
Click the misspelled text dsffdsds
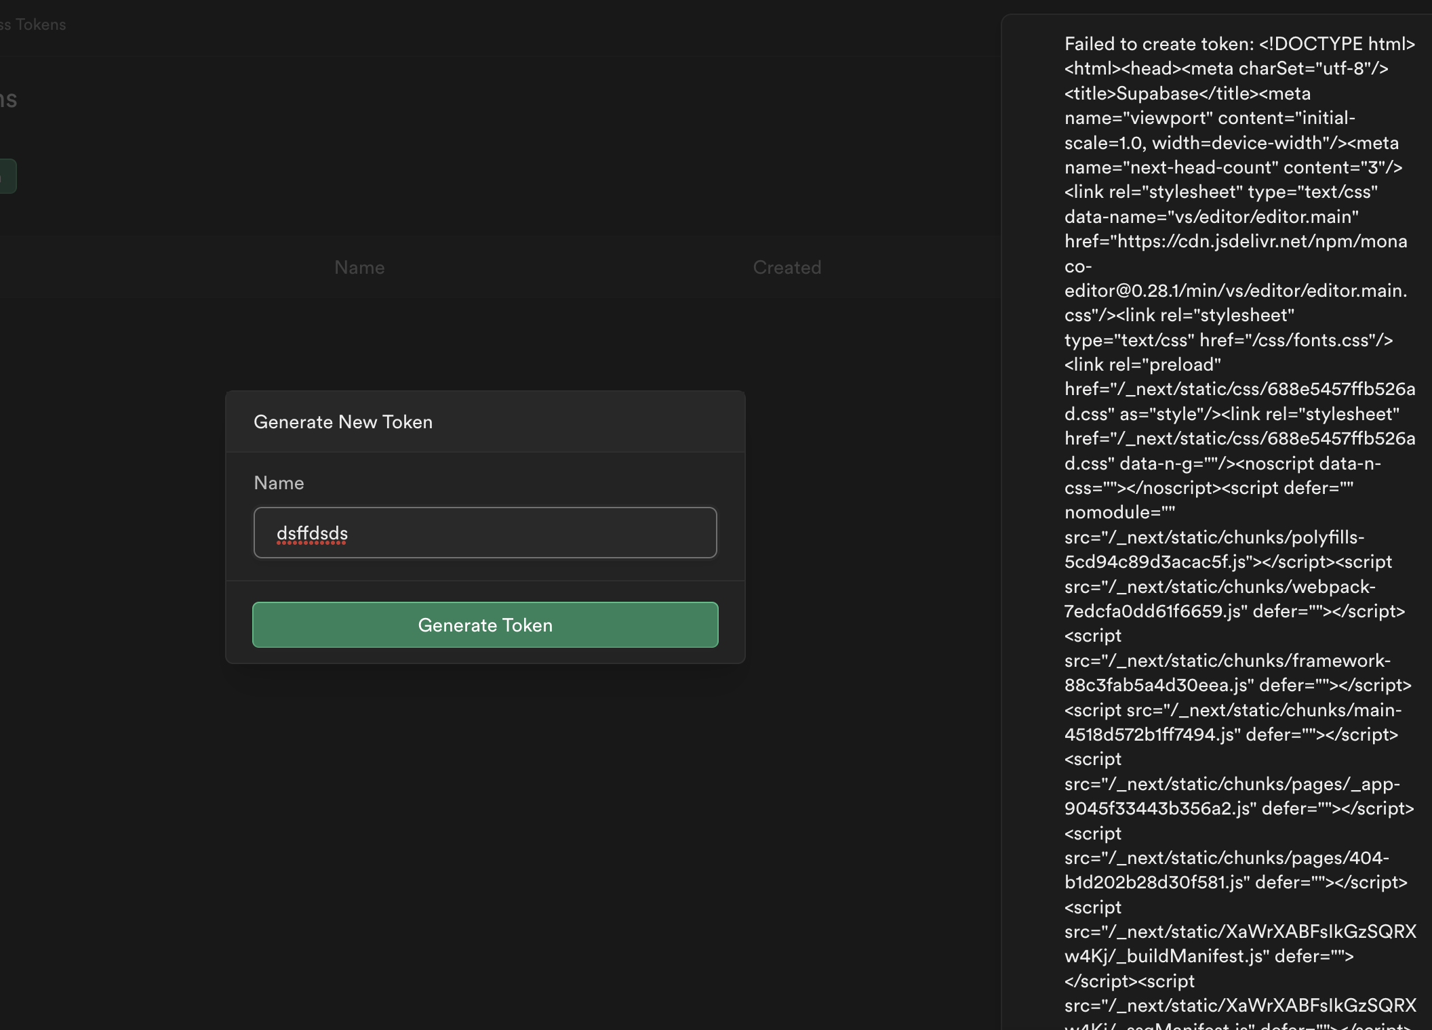(312, 533)
